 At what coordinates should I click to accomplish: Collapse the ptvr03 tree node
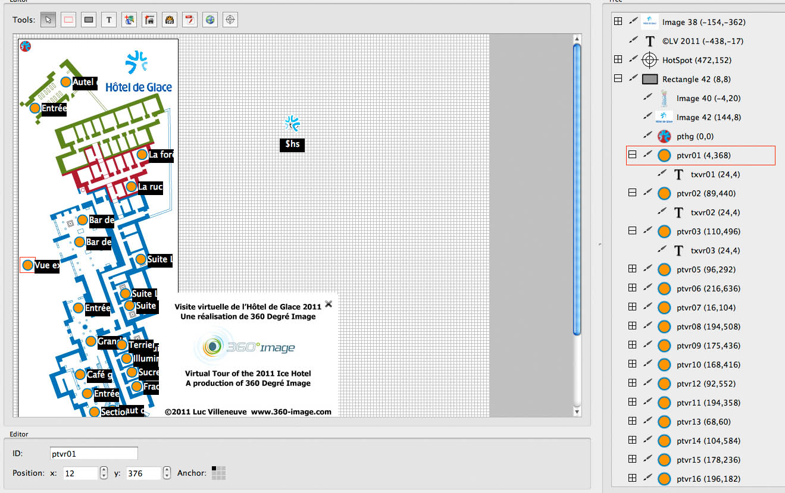(633, 231)
